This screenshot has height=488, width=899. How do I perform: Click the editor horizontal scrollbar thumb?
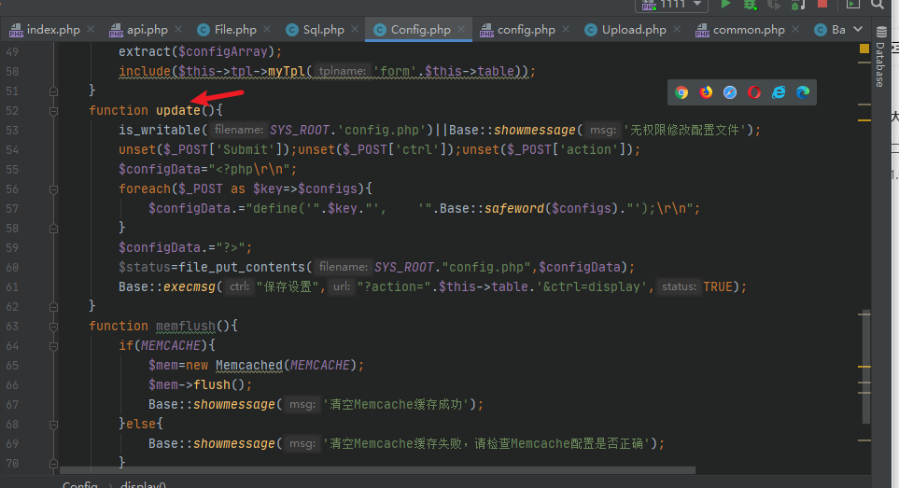pos(377,470)
